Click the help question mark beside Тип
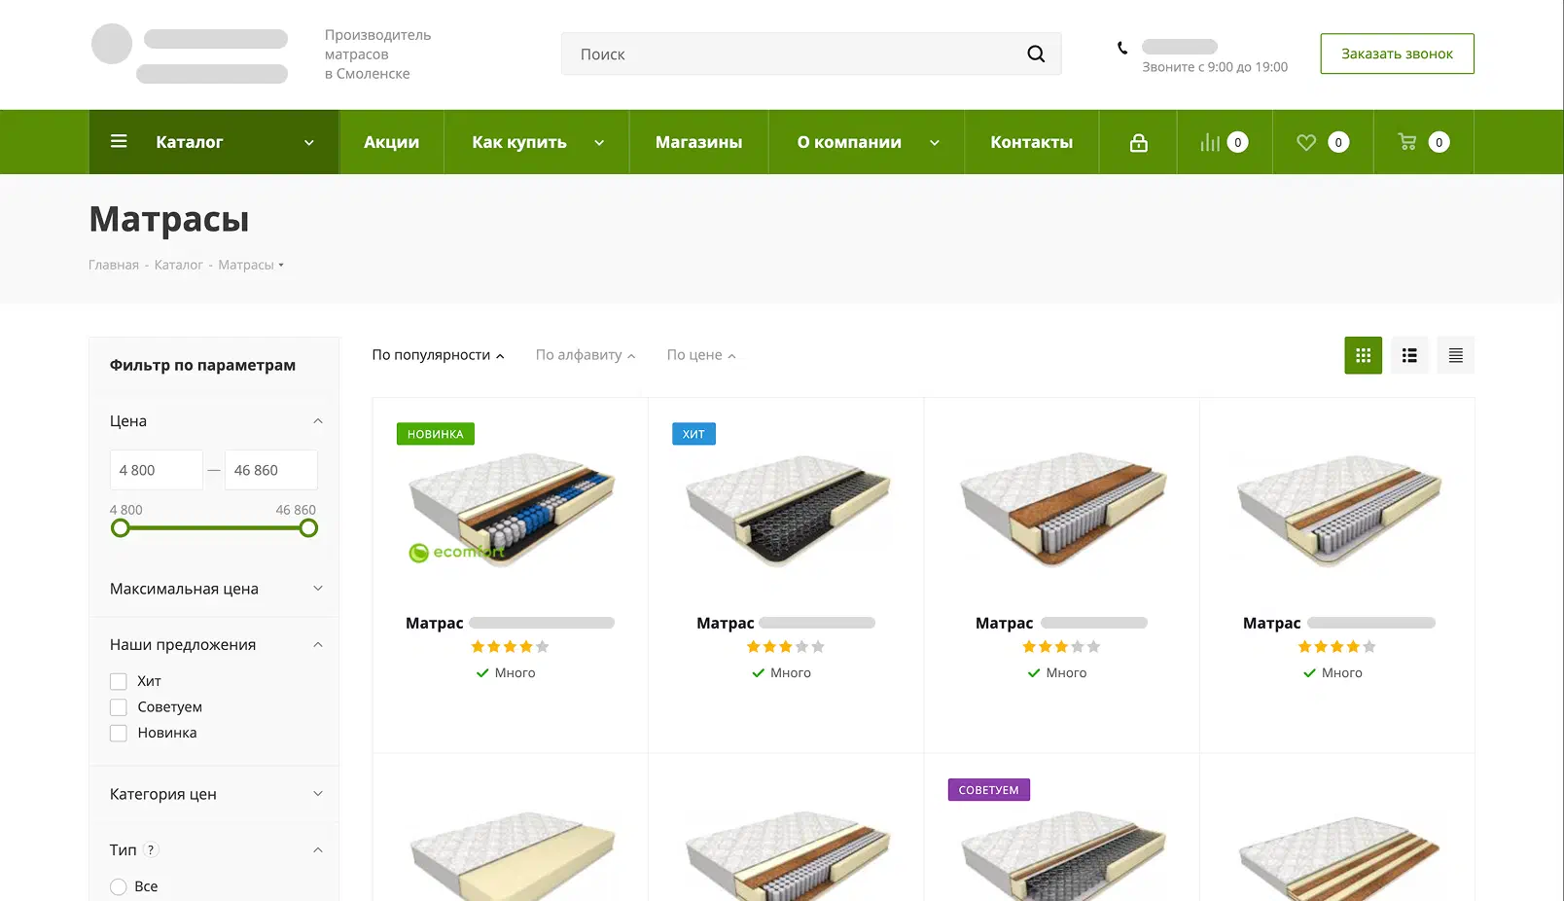This screenshot has height=901, width=1564. [151, 850]
